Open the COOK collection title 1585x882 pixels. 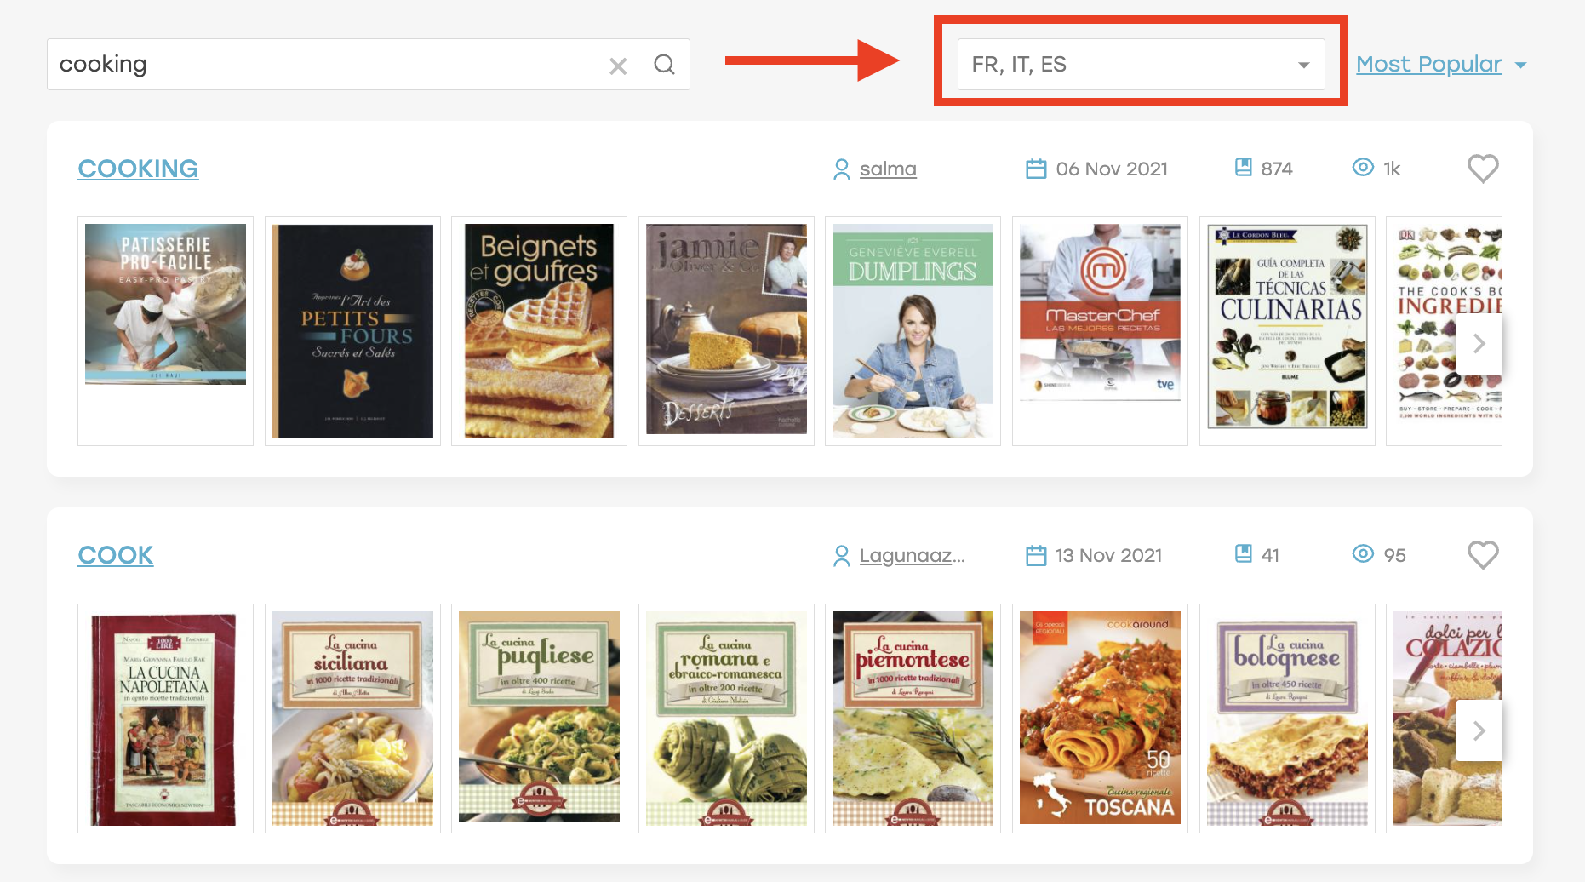116,555
